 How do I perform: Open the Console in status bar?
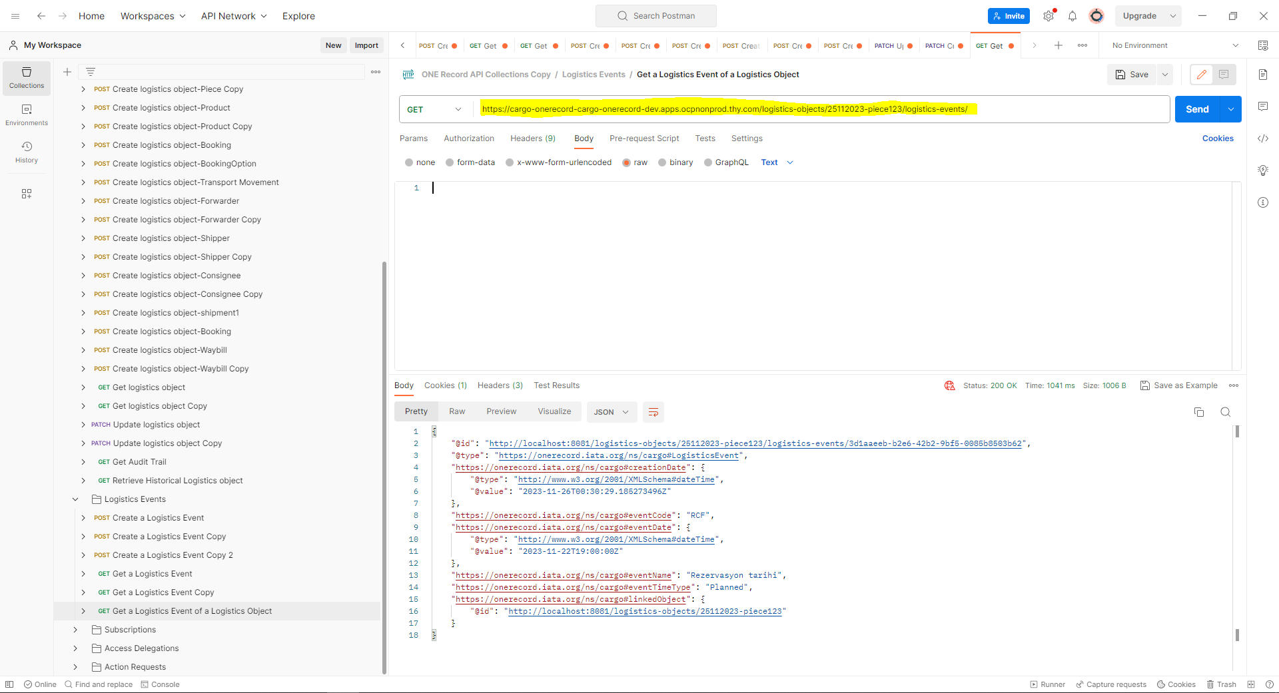click(161, 684)
